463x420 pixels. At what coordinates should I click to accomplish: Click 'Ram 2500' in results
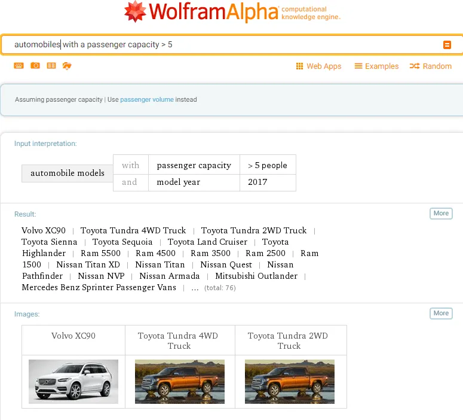[x=265, y=253]
